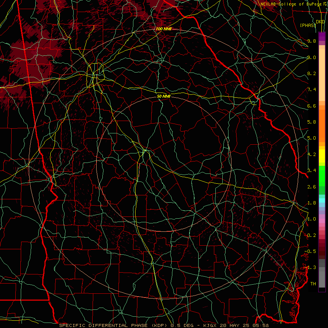Click the [PHAS] legend header text
This screenshot has width=328, height=328.
(x=308, y=25)
